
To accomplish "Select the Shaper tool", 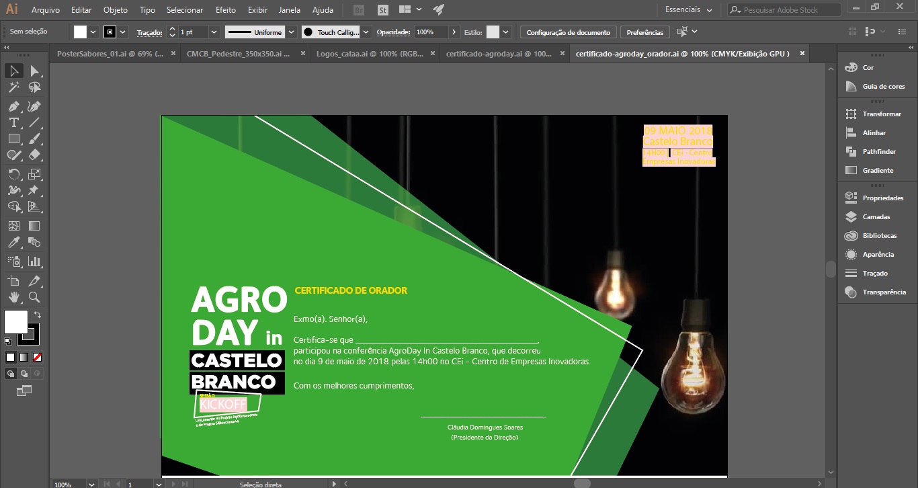I will click(x=13, y=155).
